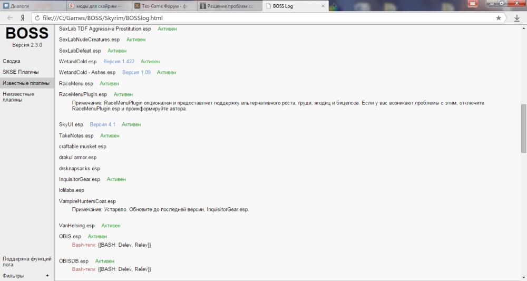This screenshot has height=281, width=527.
Task: Click the BOSS logo heading
Action: coord(27,33)
